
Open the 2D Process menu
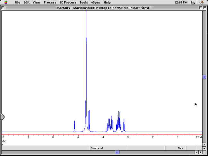click(x=68, y=2)
